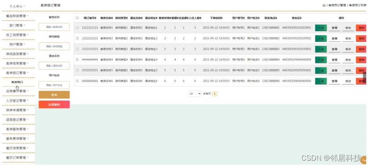Click 入住 for booking 5555555555
Viewport: 368px width, 166px height.
(x=321, y=71)
